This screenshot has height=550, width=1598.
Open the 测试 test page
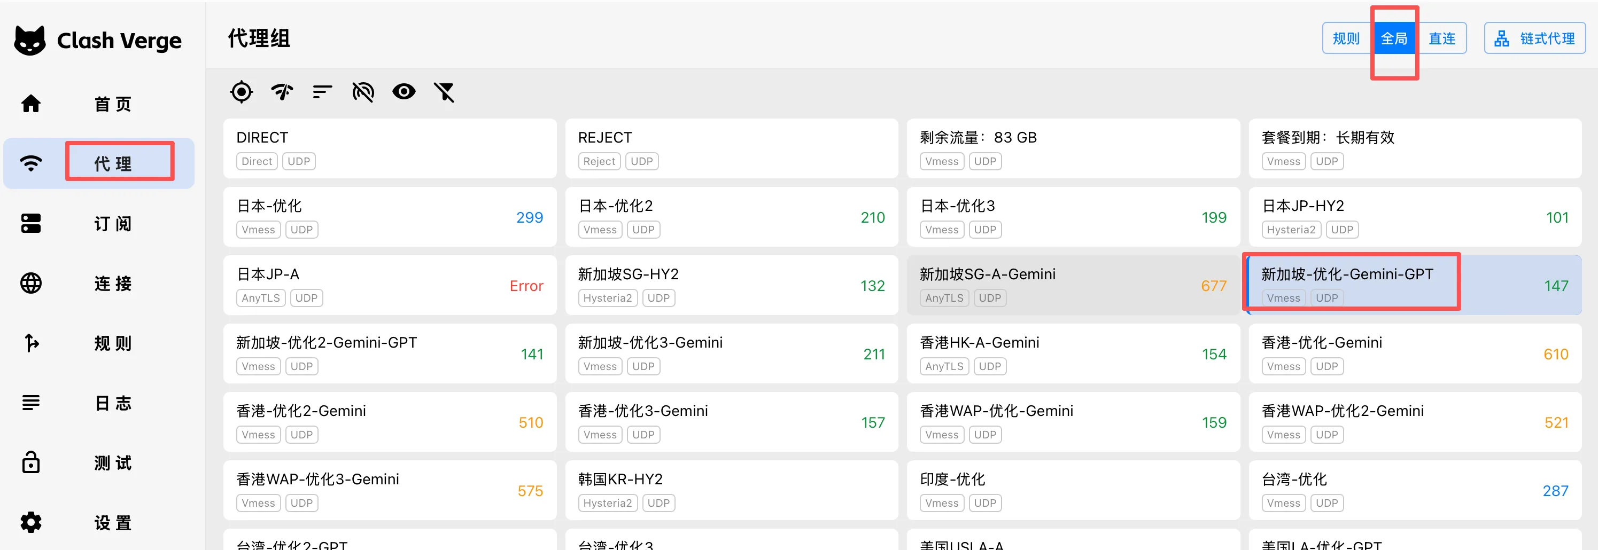113,463
